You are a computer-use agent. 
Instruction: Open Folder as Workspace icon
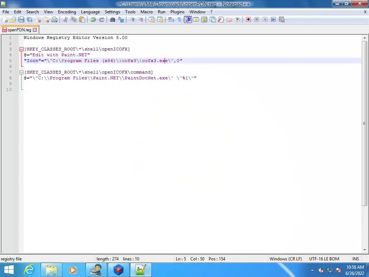coord(229,19)
